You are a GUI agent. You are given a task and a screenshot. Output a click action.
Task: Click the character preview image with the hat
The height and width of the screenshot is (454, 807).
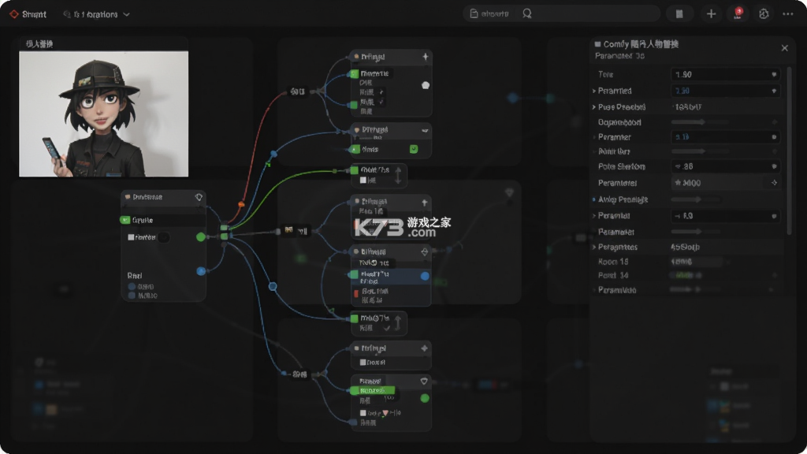click(x=103, y=113)
